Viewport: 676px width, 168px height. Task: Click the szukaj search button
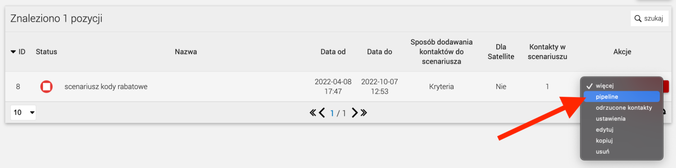649,18
